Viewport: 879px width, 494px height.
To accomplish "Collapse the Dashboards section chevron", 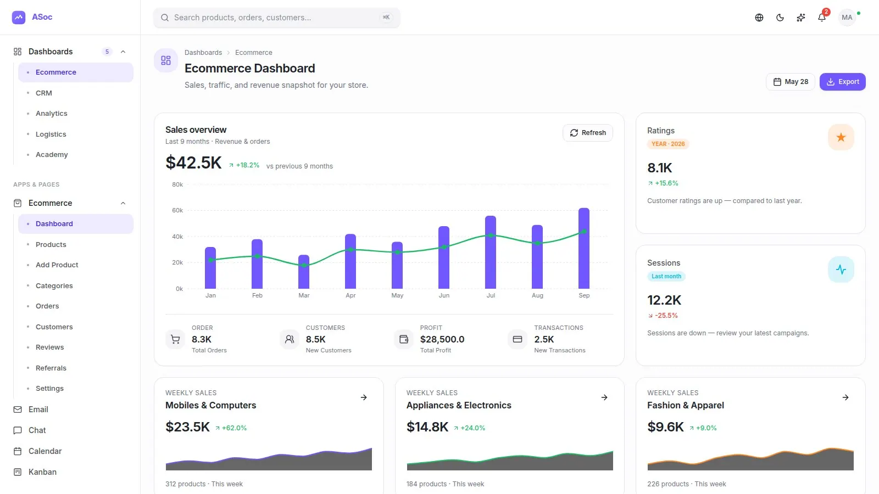I will pyautogui.click(x=123, y=52).
